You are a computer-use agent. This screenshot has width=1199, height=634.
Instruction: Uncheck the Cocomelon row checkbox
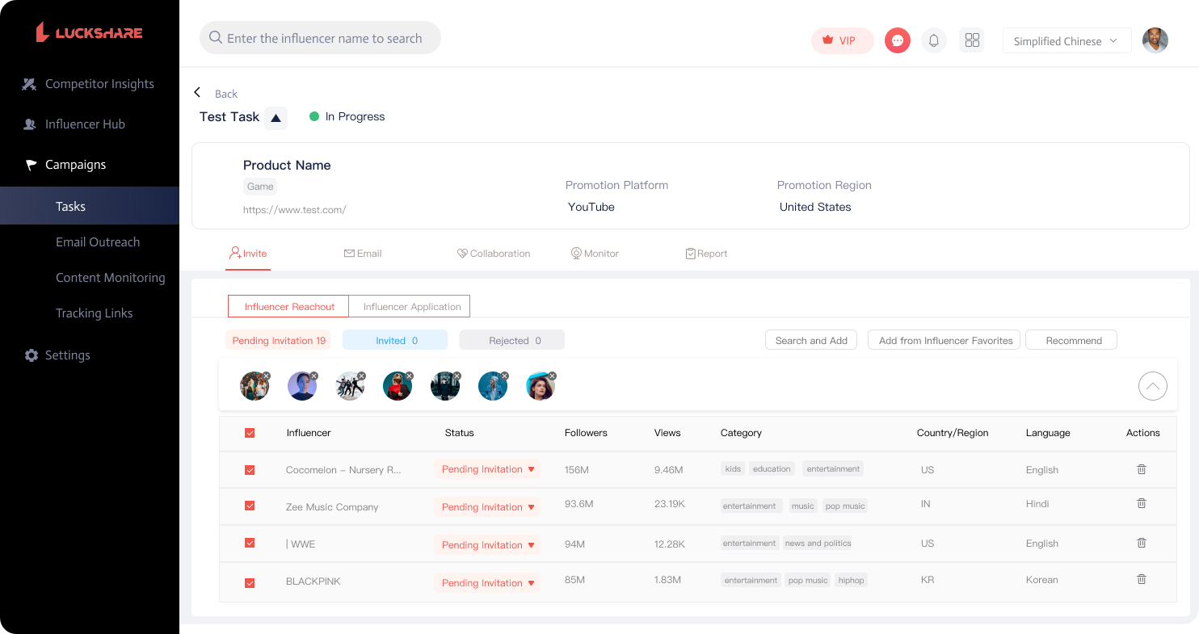click(250, 469)
